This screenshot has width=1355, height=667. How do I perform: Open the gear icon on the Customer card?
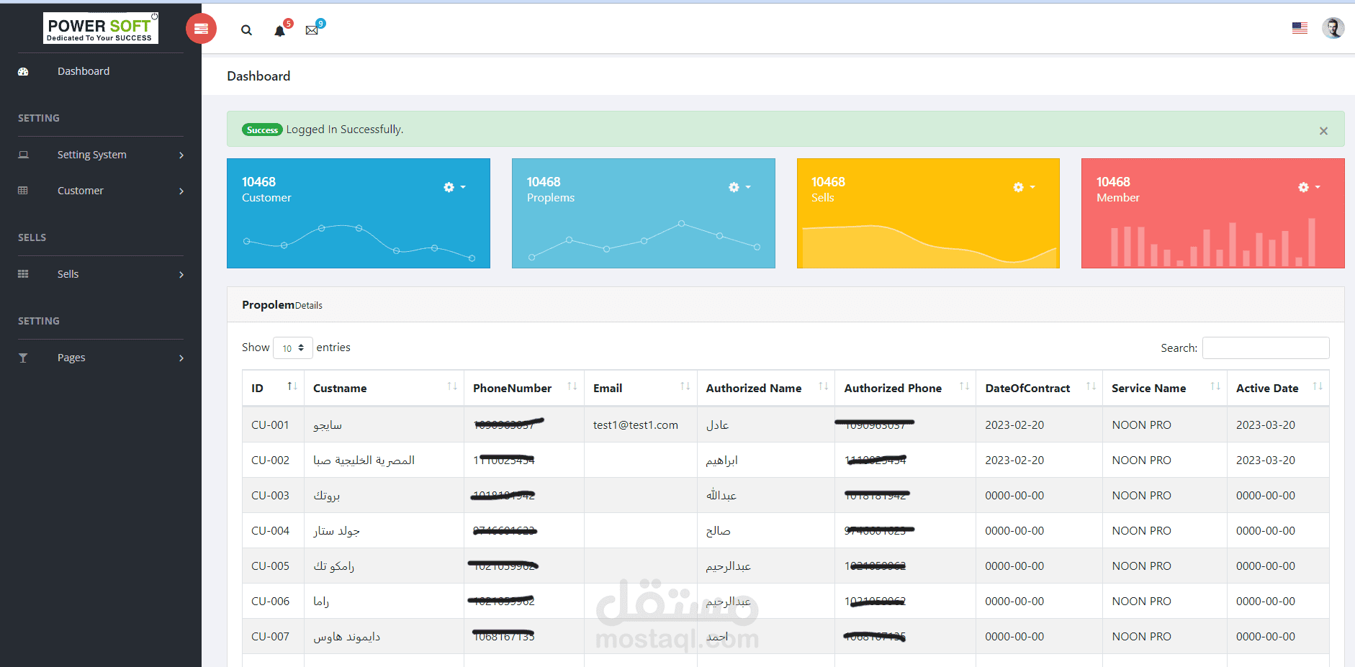coord(449,187)
